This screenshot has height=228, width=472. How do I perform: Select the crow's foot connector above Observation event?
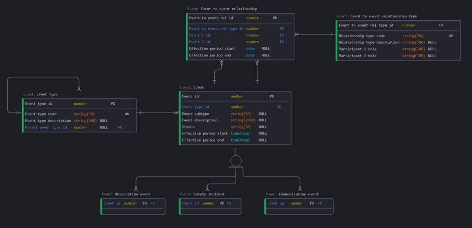[x=136, y=188]
